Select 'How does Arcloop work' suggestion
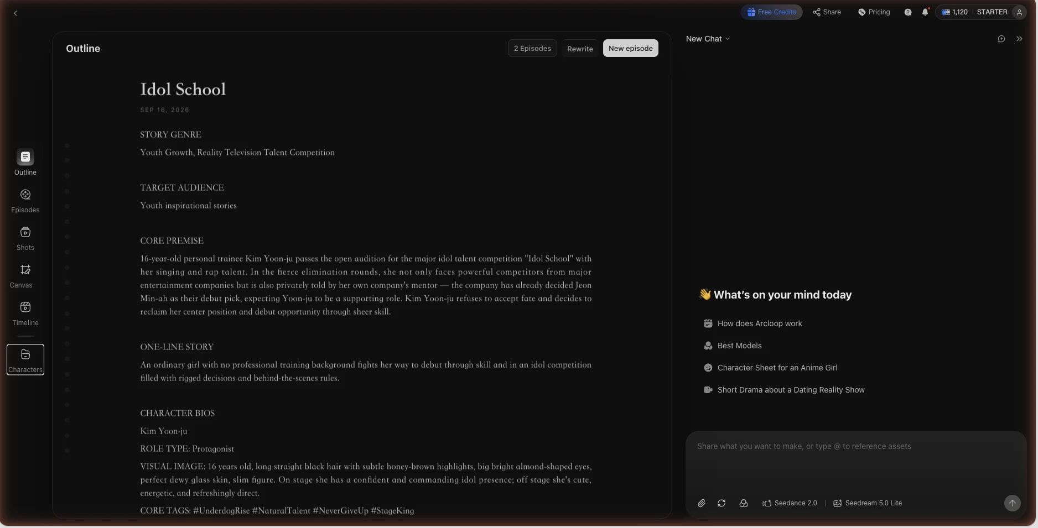This screenshot has width=1038, height=528. (x=753, y=323)
